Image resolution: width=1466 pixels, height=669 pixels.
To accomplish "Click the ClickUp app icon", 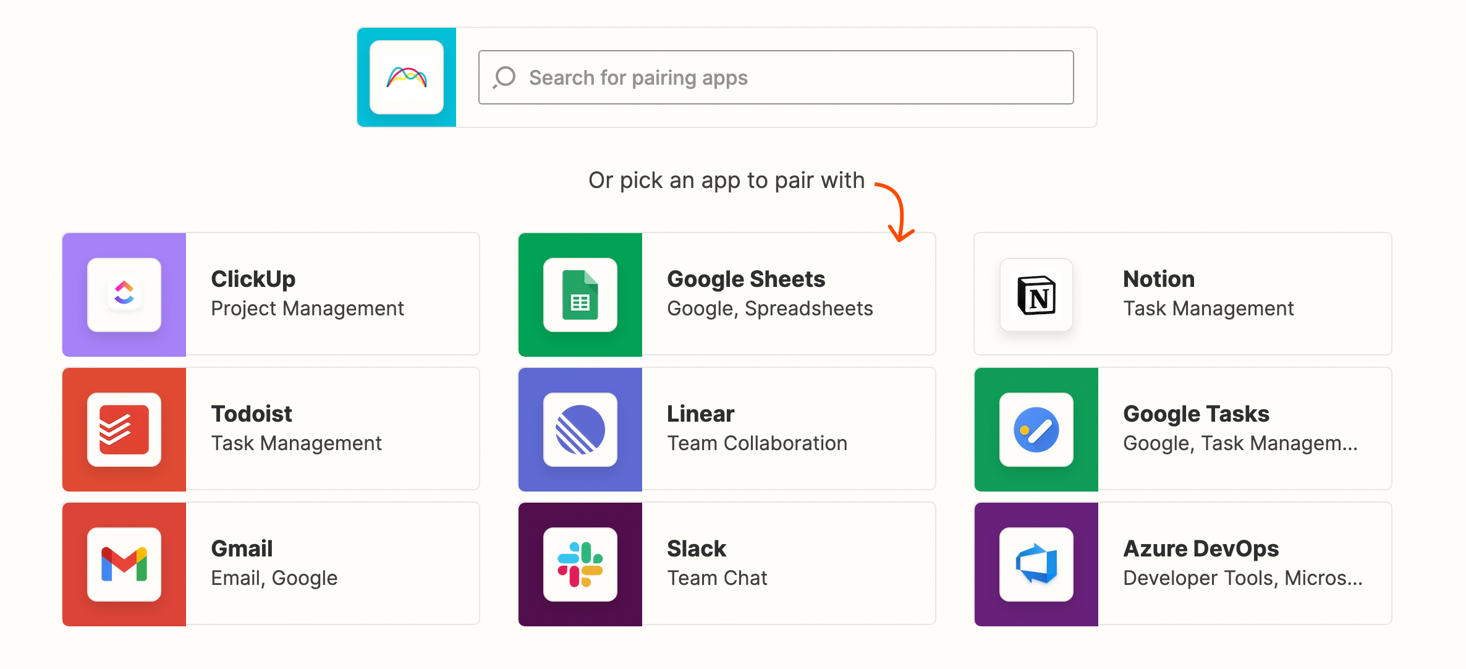I will point(124,294).
